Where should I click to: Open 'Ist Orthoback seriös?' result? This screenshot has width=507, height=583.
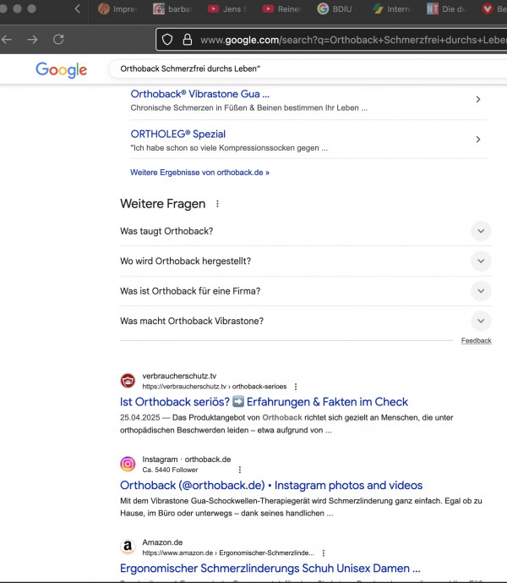(x=264, y=402)
